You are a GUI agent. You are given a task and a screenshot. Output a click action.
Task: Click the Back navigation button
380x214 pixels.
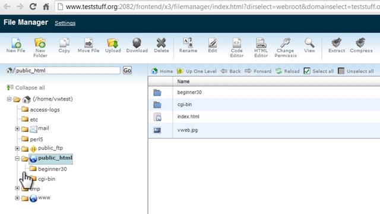[231, 71]
